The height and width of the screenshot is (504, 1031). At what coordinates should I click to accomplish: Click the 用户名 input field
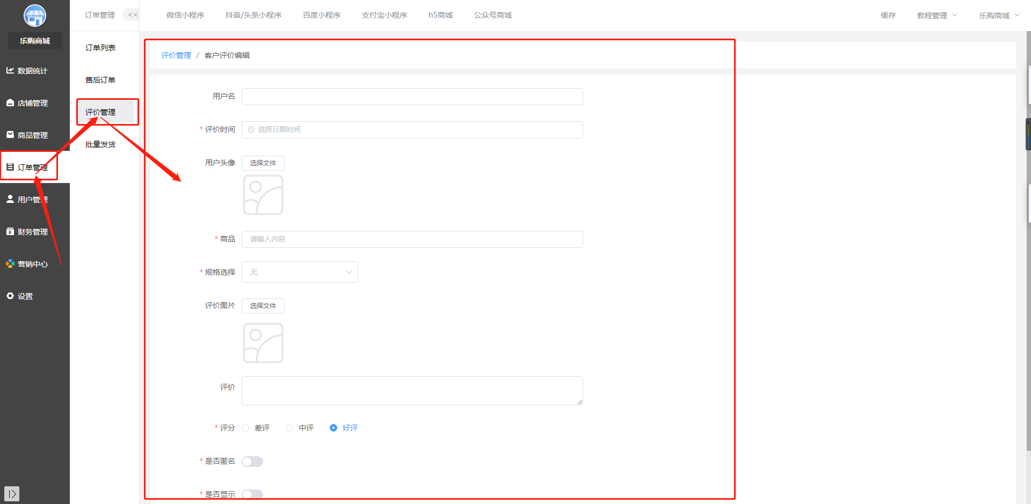click(412, 97)
